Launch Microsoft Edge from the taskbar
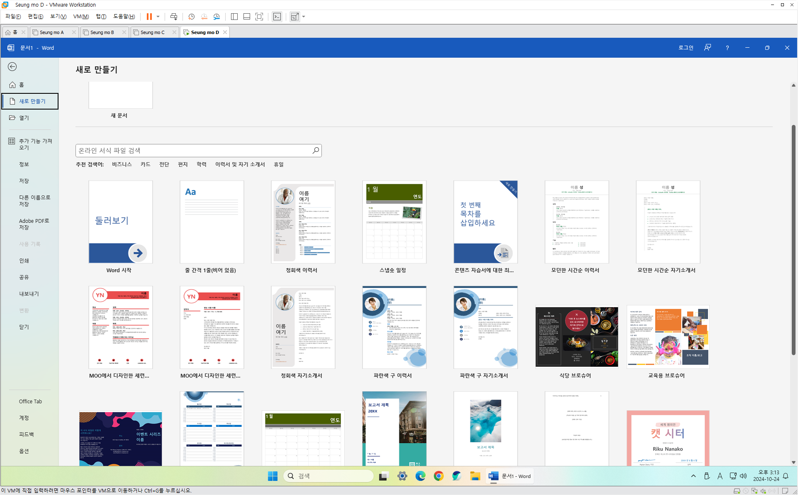The image size is (798, 495). (x=420, y=476)
